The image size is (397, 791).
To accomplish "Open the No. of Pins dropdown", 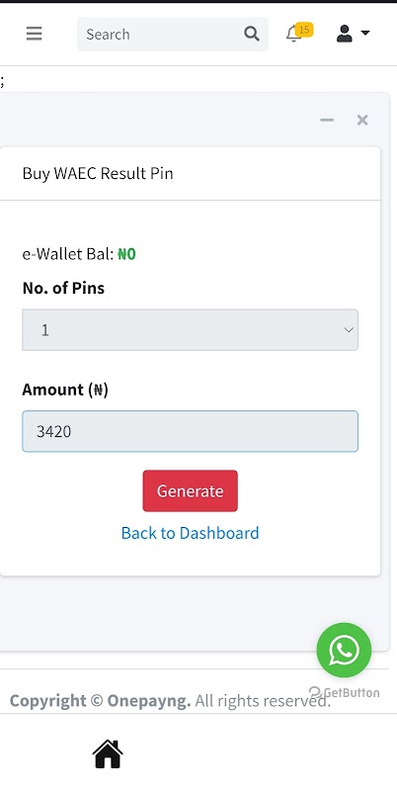I will coord(190,330).
